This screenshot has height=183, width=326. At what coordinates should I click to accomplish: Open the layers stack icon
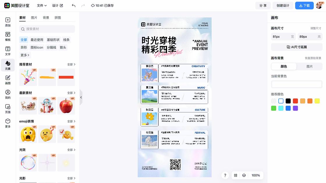244,175
